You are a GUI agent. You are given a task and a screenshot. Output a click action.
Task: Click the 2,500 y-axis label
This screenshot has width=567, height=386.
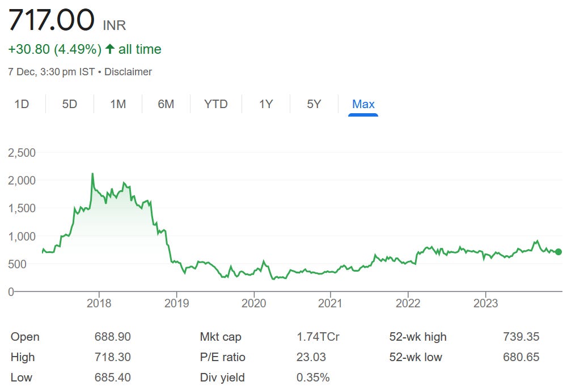(22, 153)
